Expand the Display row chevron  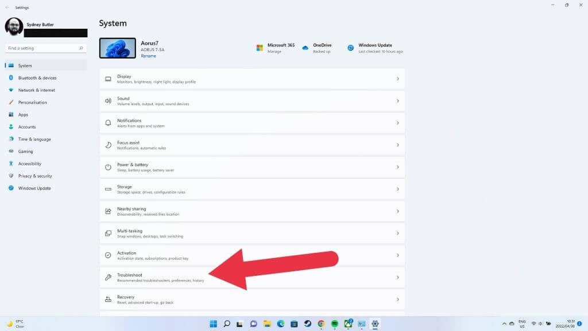tap(397, 79)
